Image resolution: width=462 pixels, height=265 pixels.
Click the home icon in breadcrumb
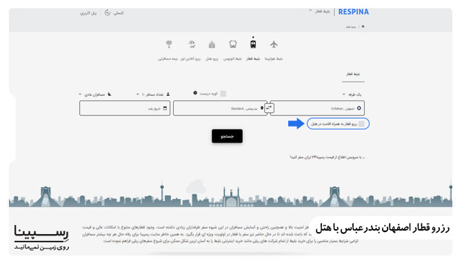pyautogui.click(x=363, y=26)
